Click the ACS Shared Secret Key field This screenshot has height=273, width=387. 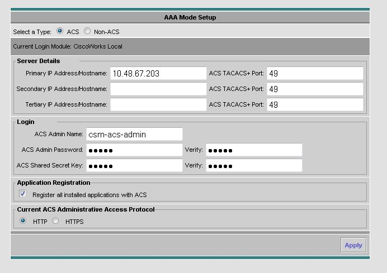134,165
